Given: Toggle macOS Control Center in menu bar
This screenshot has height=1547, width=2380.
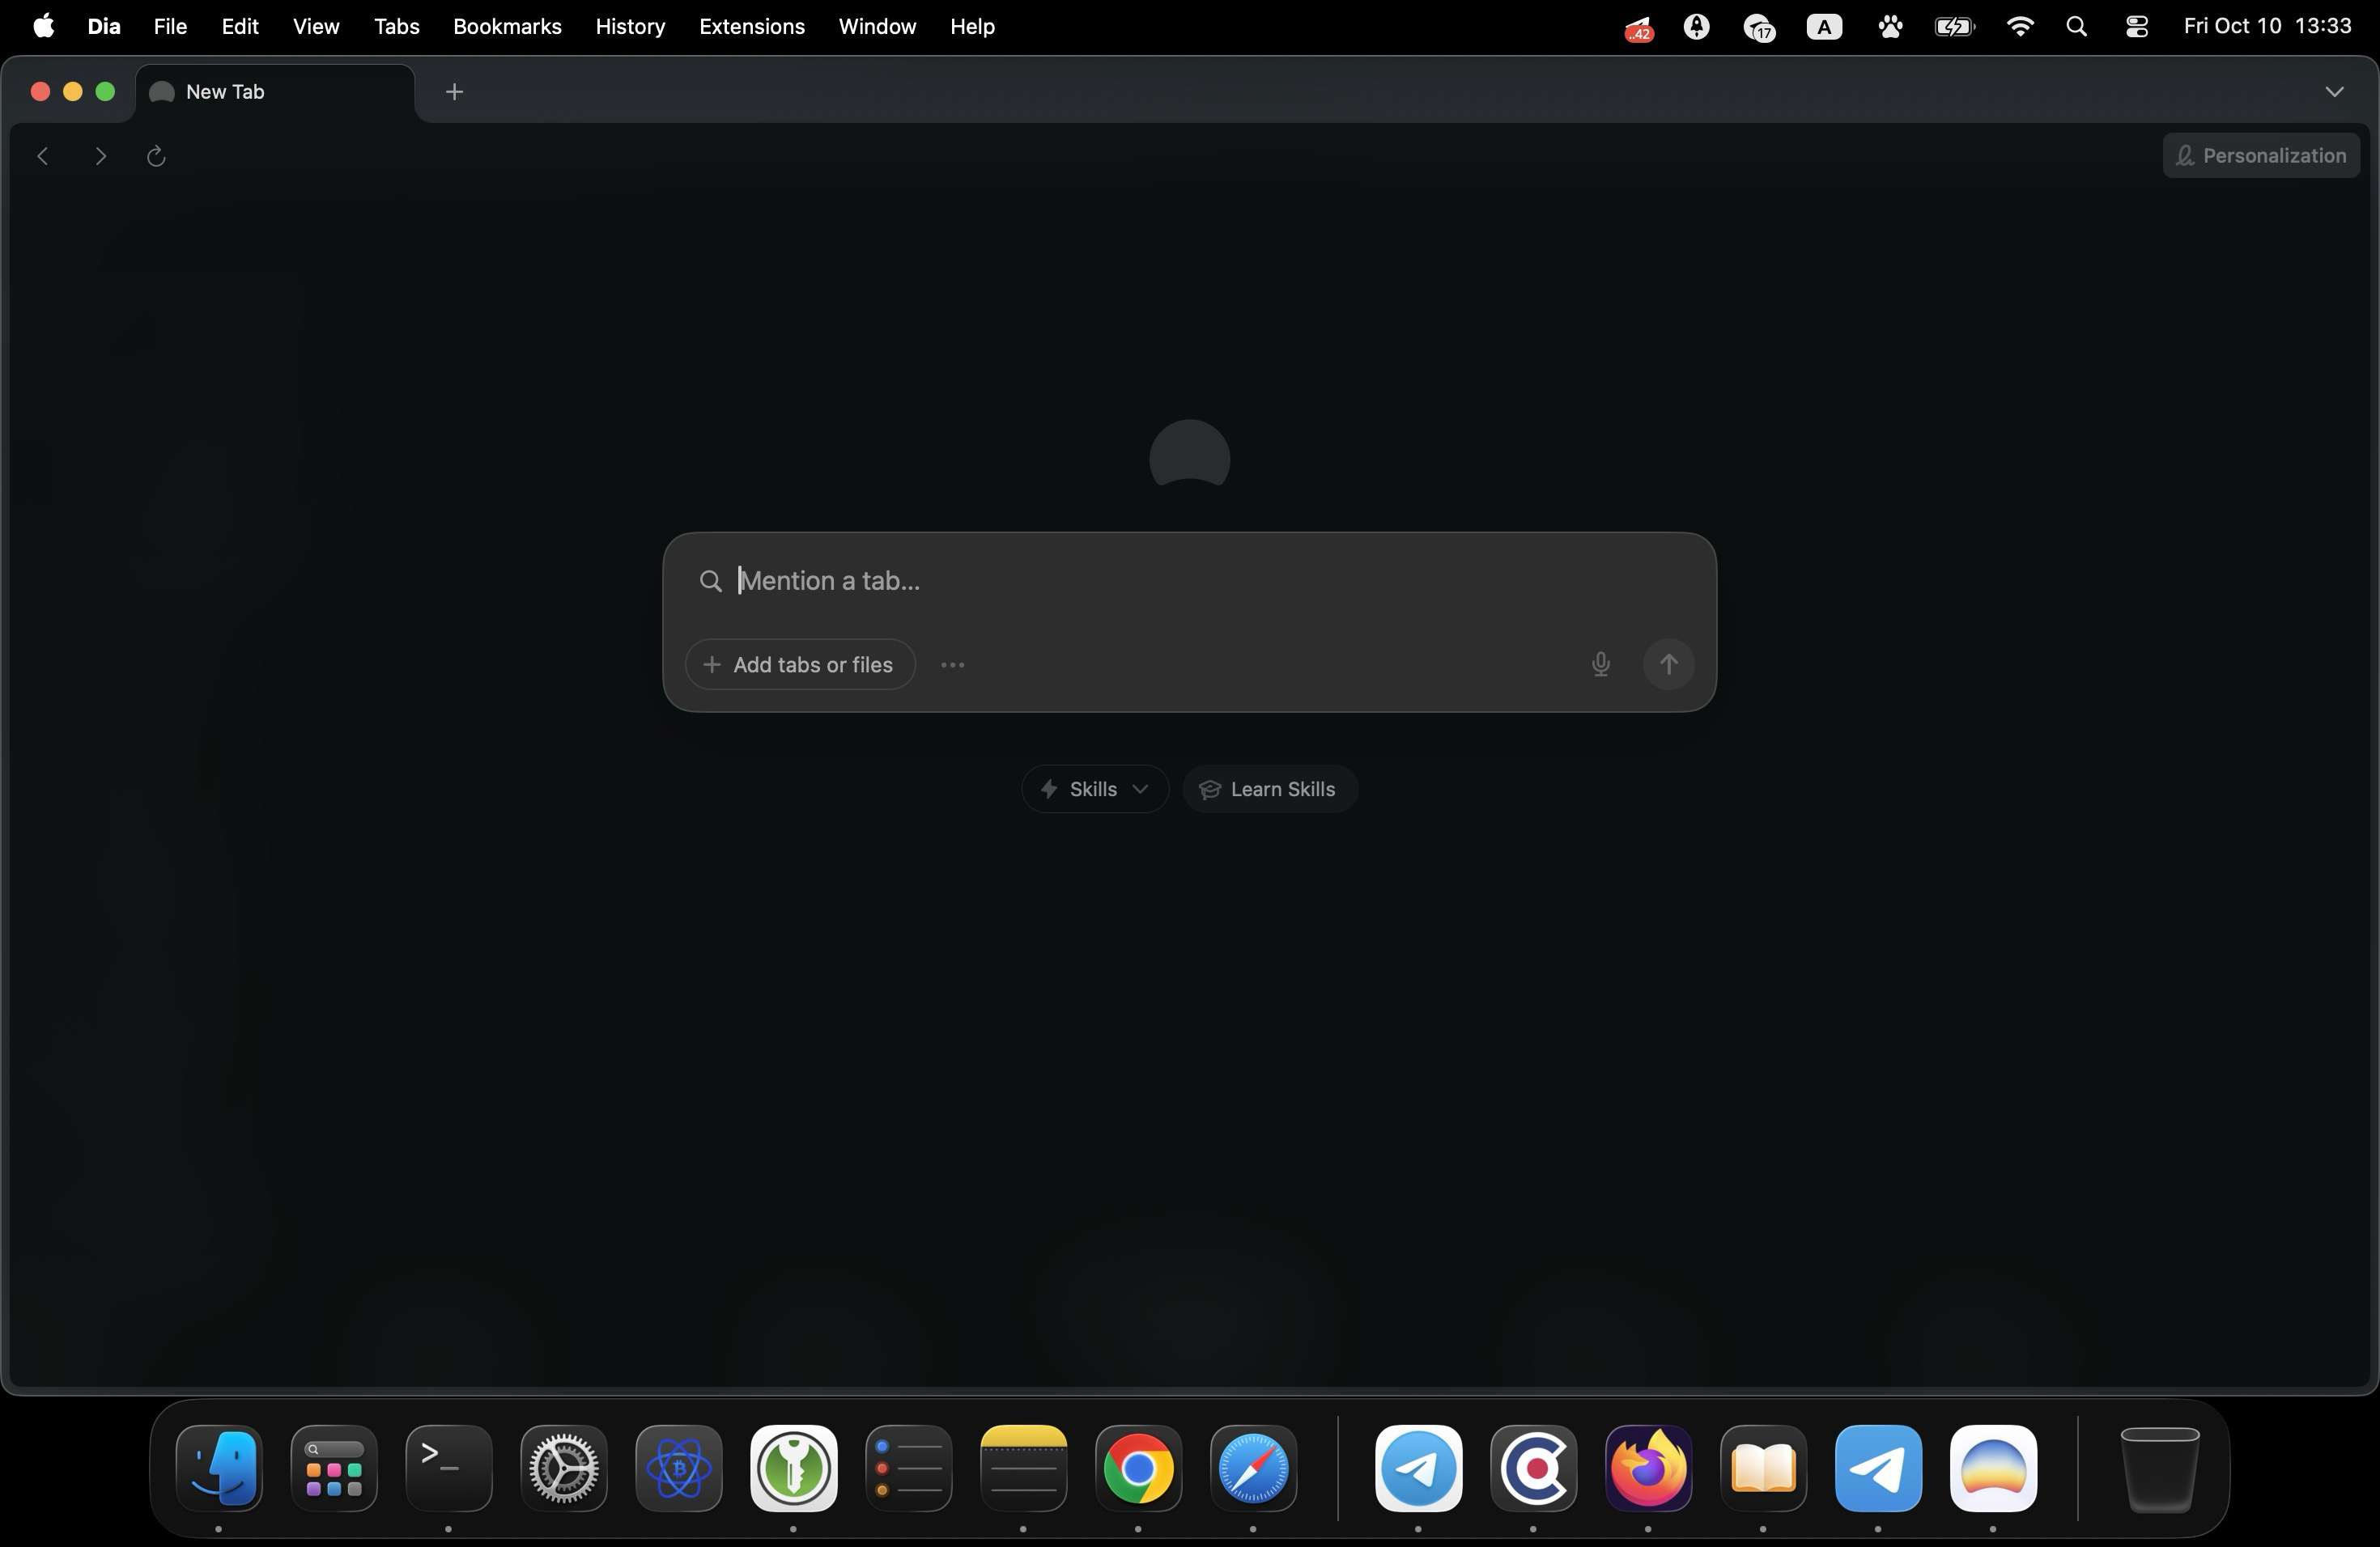Looking at the screenshot, I should pyautogui.click(x=2136, y=27).
